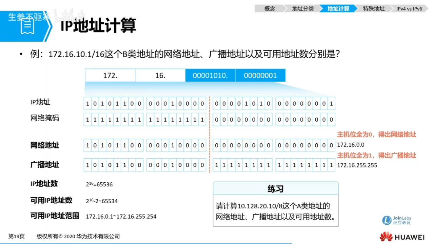Select the bold 广播地址 row label

(45, 165)
